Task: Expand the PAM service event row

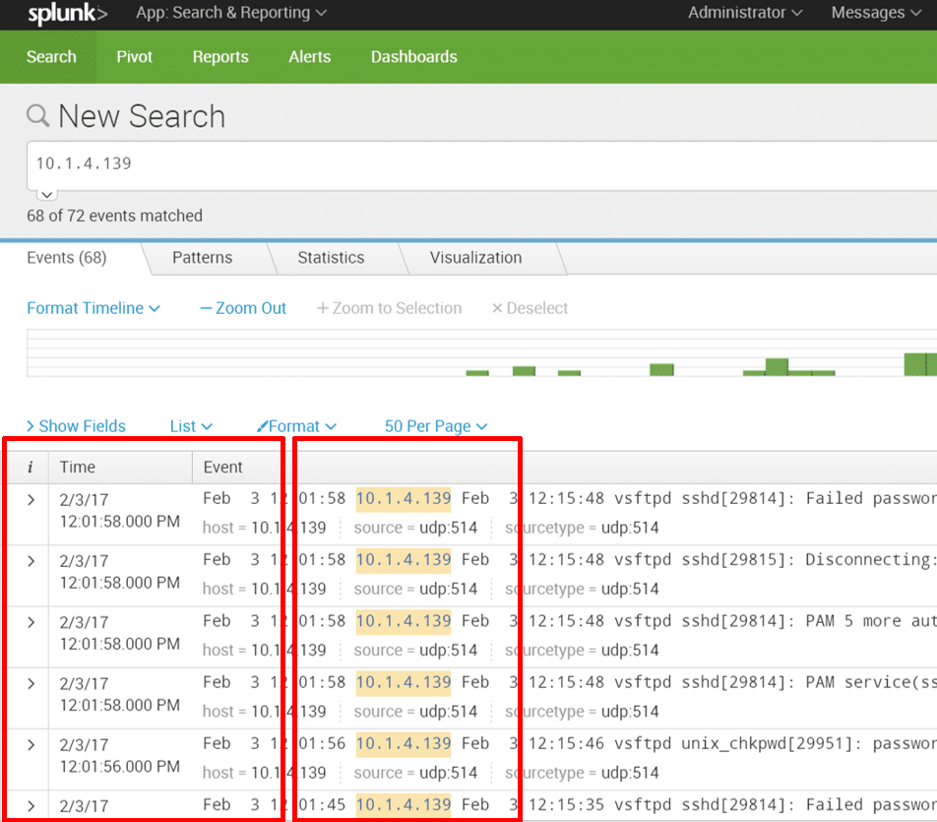Action: click(31, 684)
